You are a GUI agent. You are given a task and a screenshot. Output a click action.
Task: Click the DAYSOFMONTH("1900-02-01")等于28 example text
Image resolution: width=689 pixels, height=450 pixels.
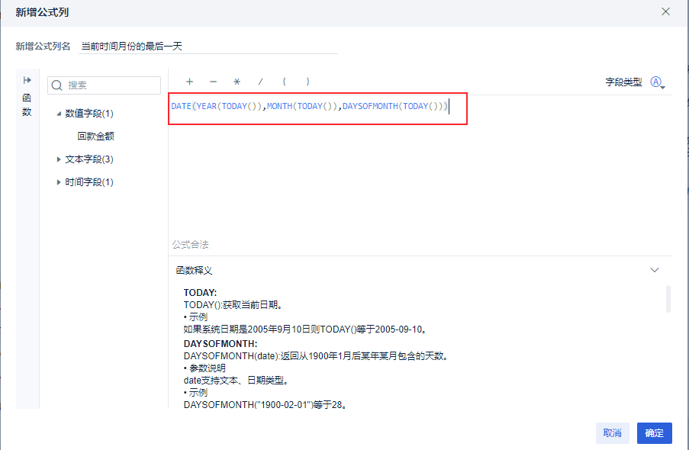266,405
